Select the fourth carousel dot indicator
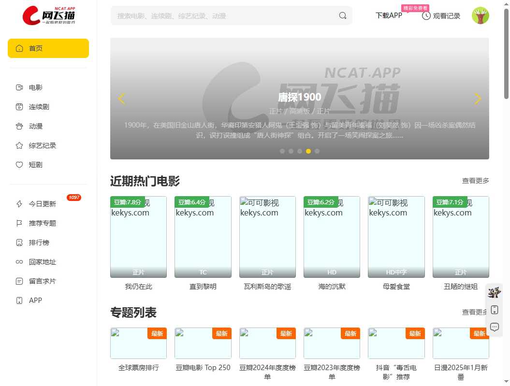Image resolution: width=510 pixels, height=386 pixels. (308, 151)
